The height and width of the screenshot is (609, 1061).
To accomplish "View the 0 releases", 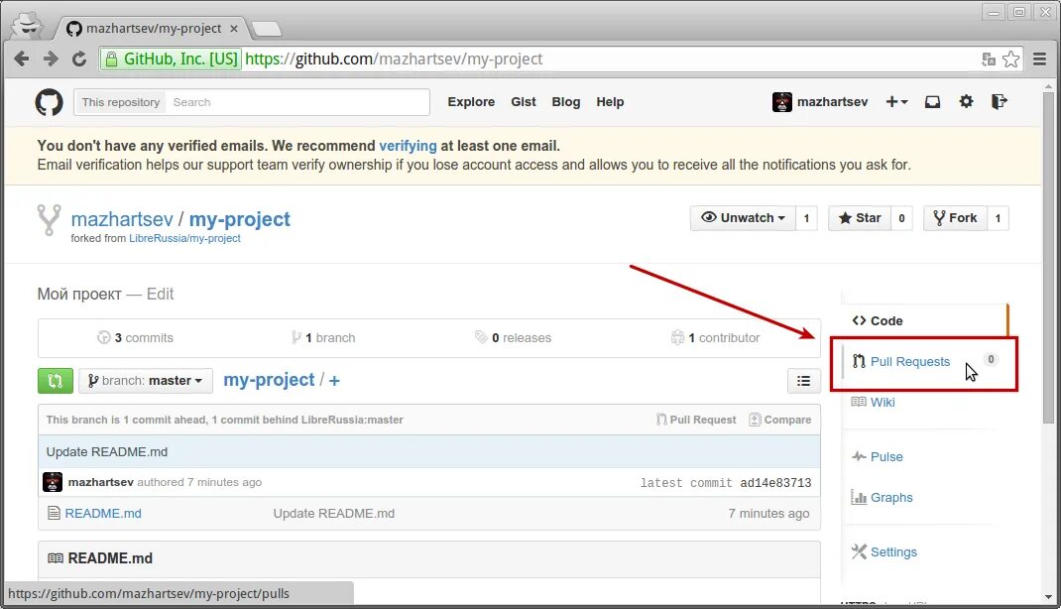I will 513,337.
